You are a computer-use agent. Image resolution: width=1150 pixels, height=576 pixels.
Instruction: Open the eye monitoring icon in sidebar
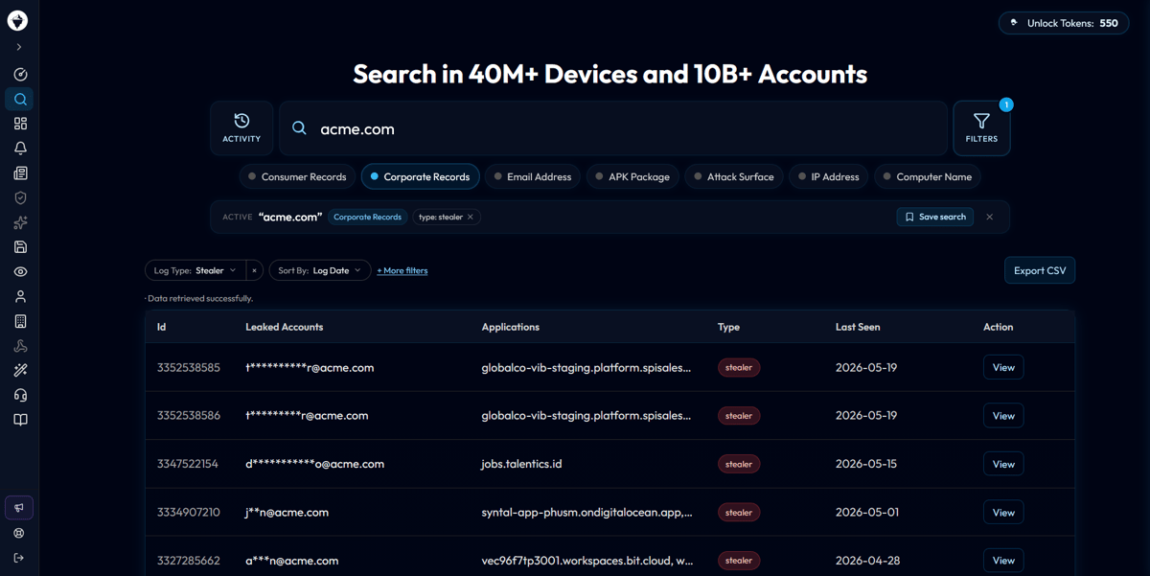tap(20, 272)
